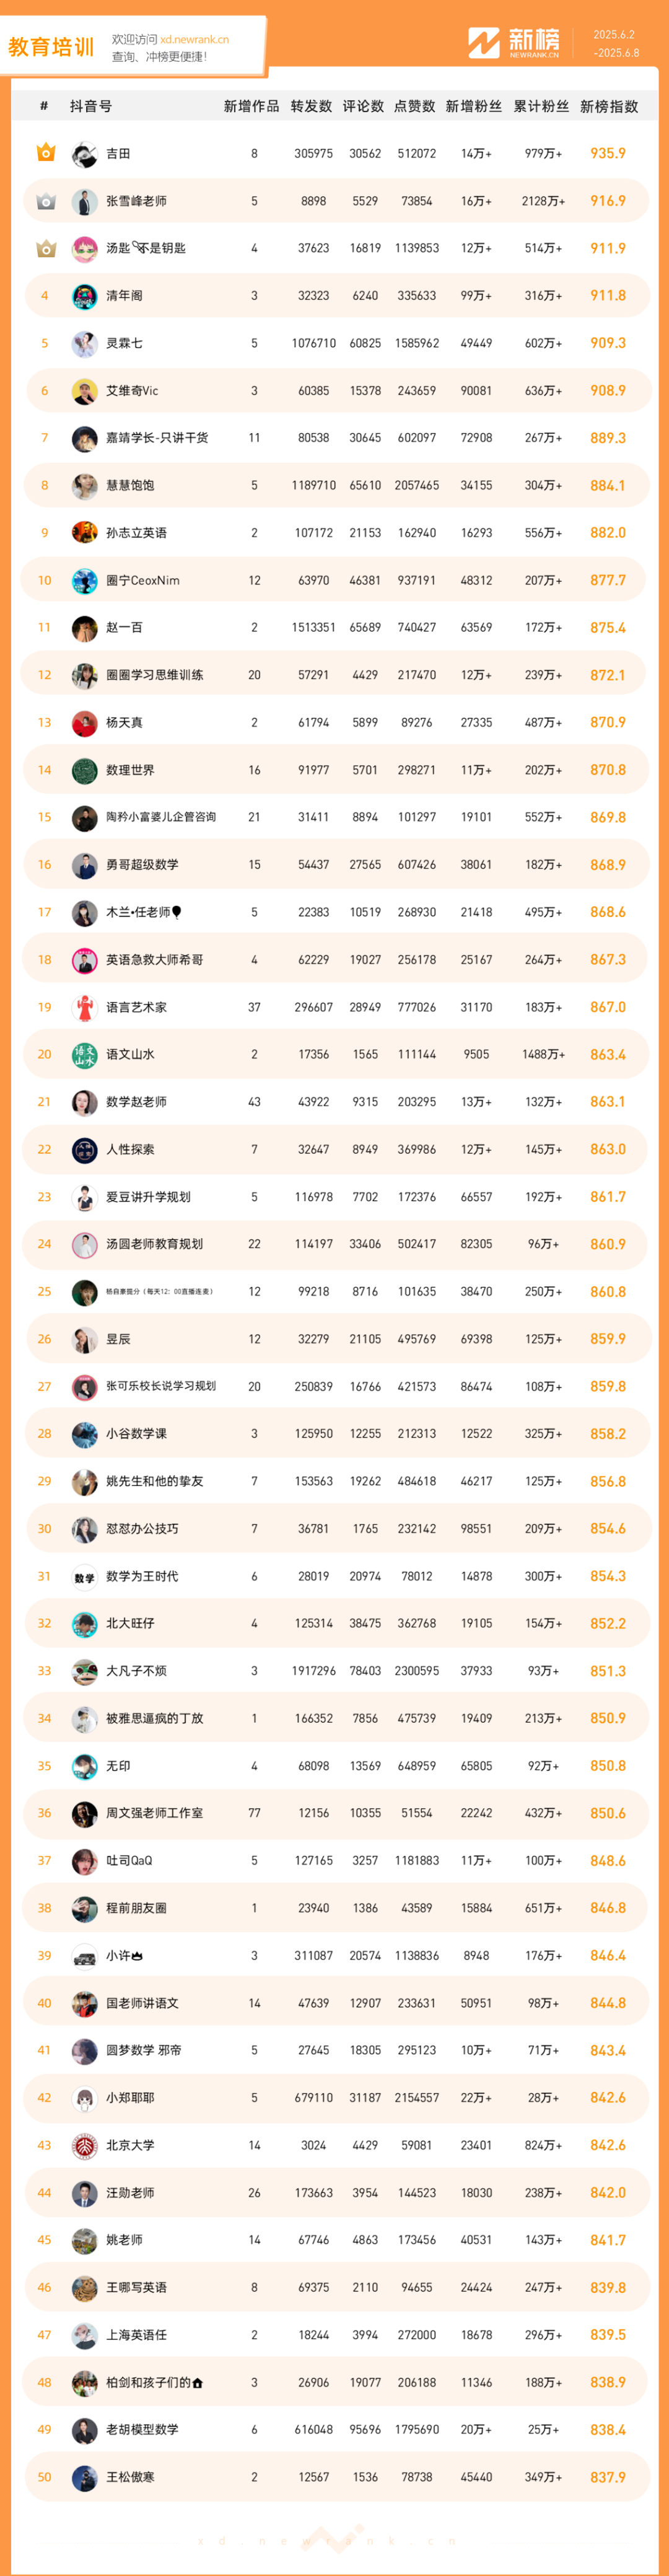Screen dimensions: 669x2576
Task: Click the 数理世界 dark green avatar
Action: click(84, 770)
